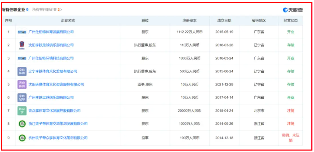Switch to 所有任职企业 tab

pos(15,10)
